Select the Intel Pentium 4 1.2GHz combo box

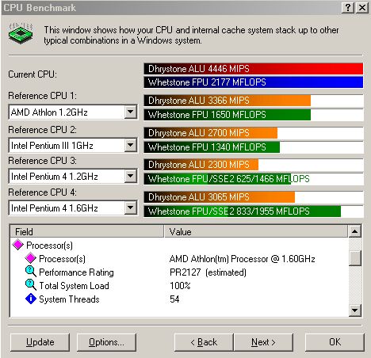(x=73, y=176)
